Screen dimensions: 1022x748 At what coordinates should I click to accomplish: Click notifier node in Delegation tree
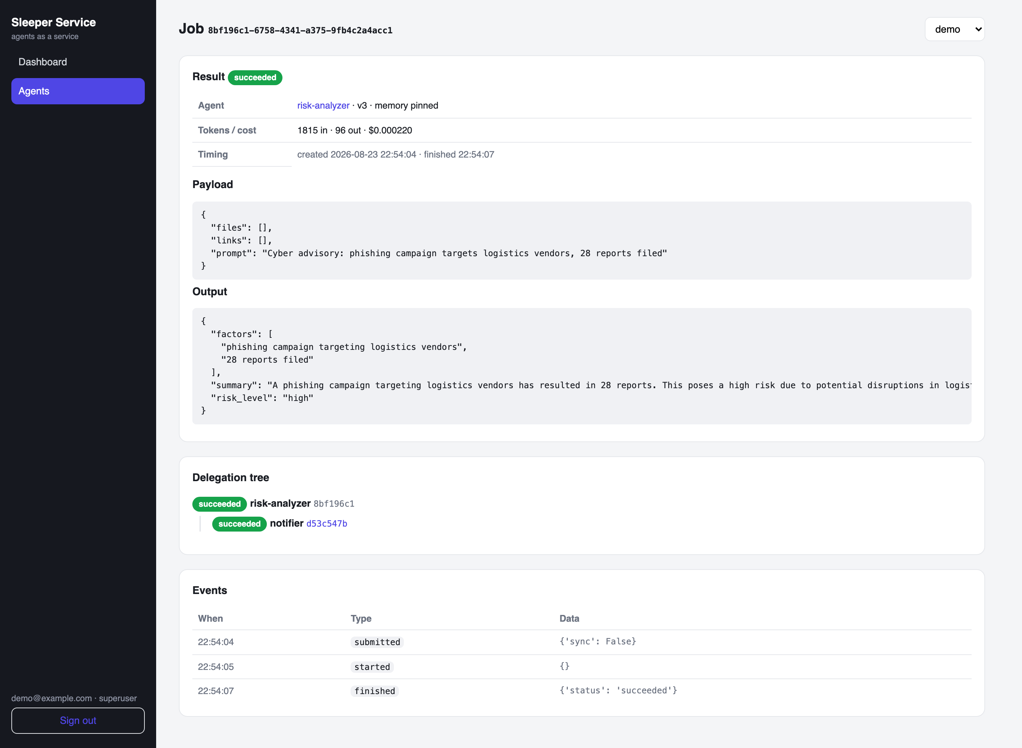(x=287, y=523)
